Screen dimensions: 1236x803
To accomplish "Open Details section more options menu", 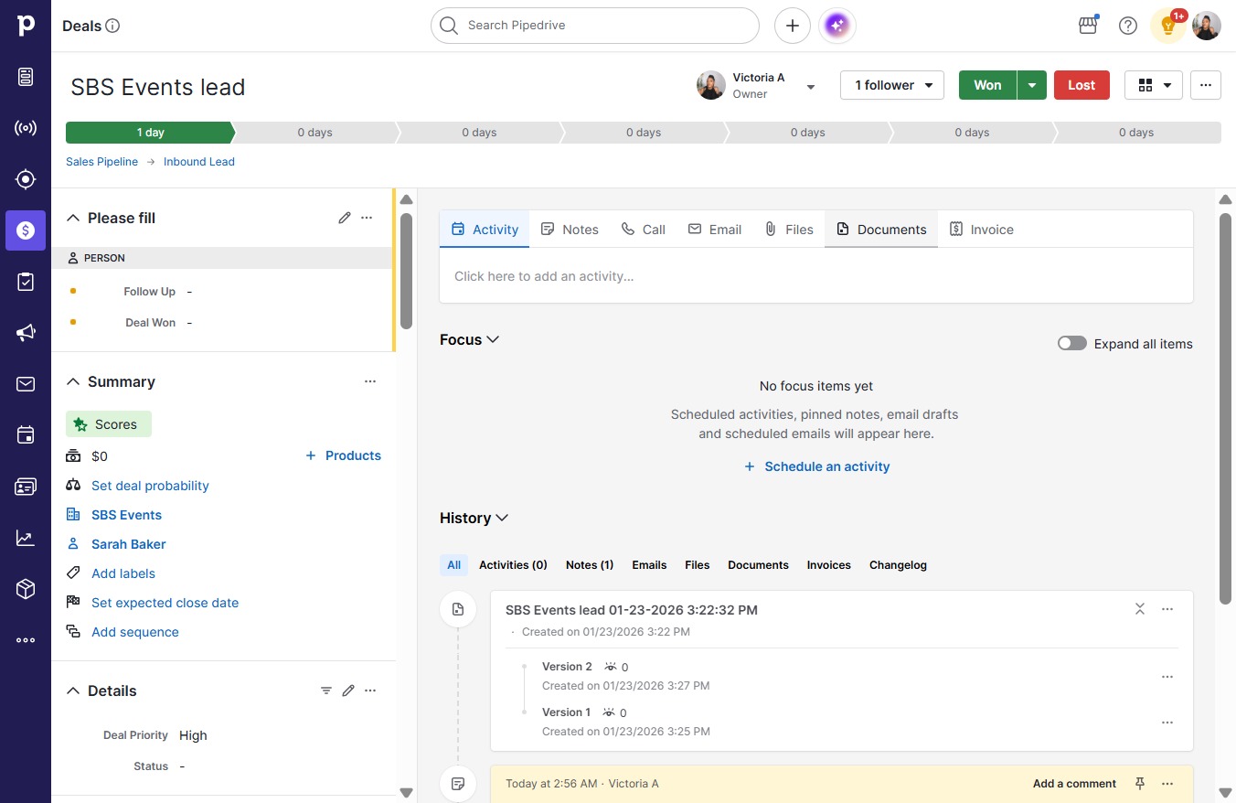I will (370, 691).
